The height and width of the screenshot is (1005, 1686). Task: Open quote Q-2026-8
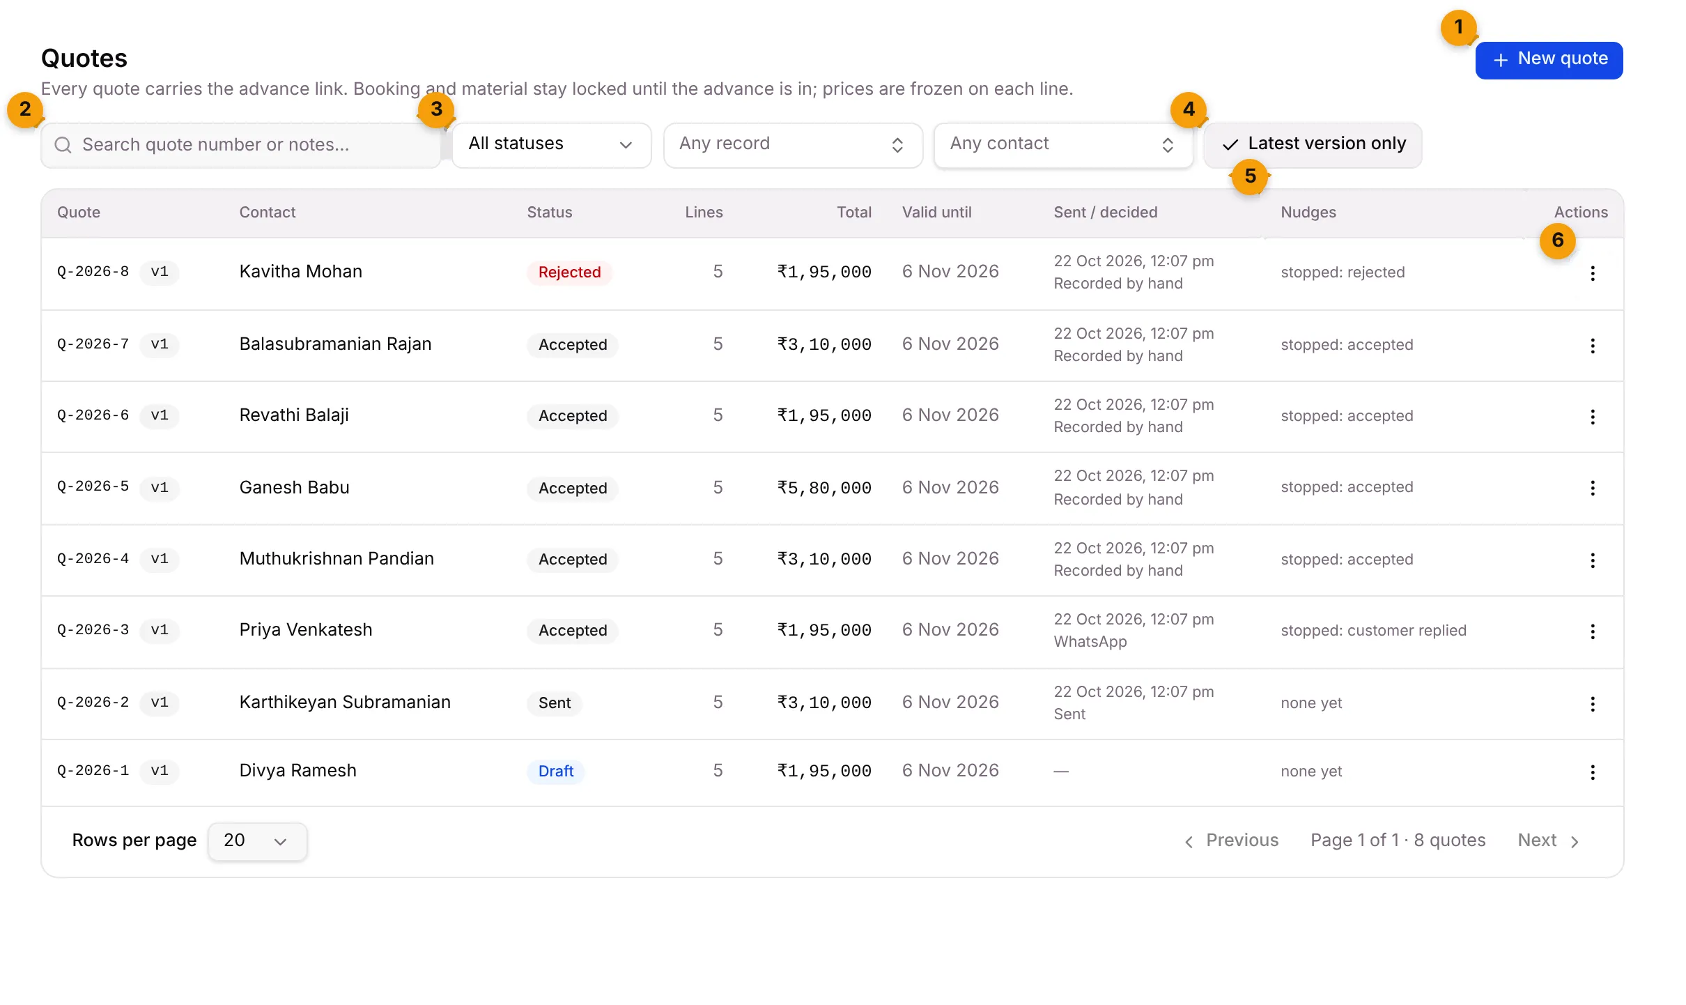(93, 272)
